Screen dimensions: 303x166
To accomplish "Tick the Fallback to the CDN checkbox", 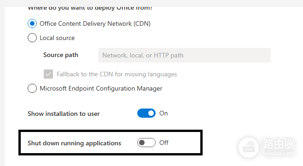I will pos(48,74).
